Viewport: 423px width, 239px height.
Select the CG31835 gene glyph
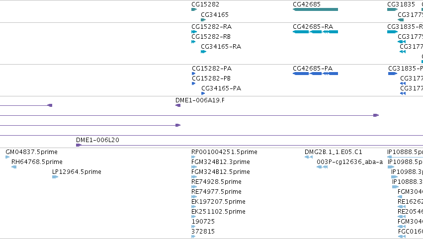(x=392, y=9)
